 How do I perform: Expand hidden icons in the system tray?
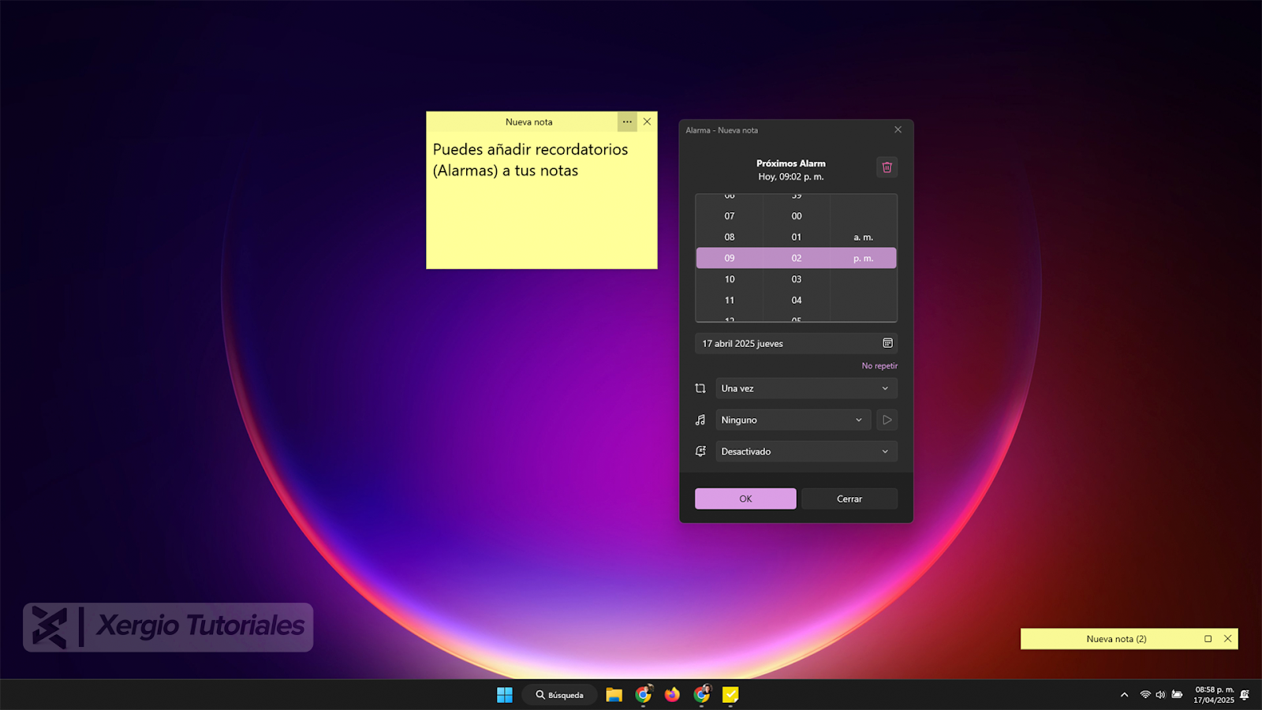1123,695
